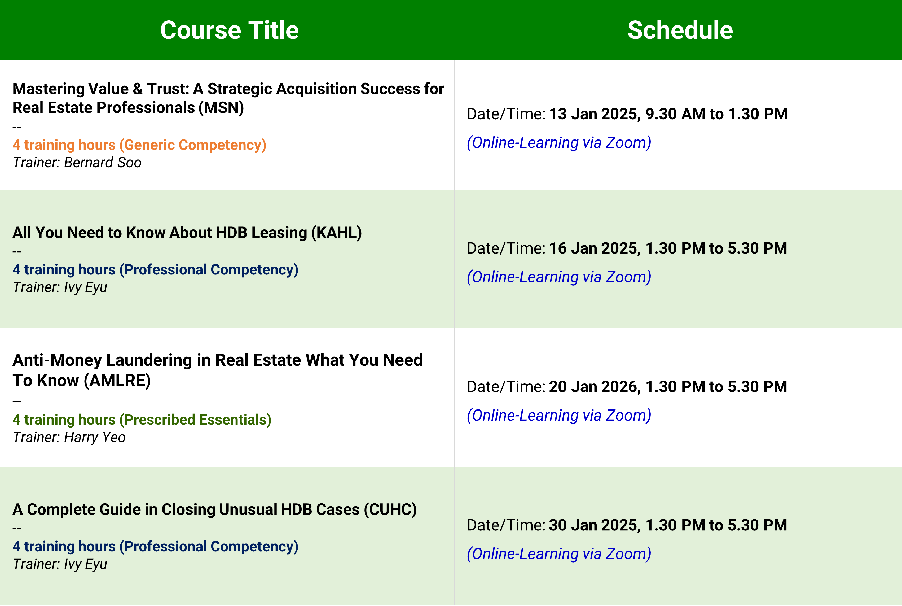The image size is (902, 606).
Task: Open the Zoom link under the 13 Jan session
Action: click(x=559, y=143)
